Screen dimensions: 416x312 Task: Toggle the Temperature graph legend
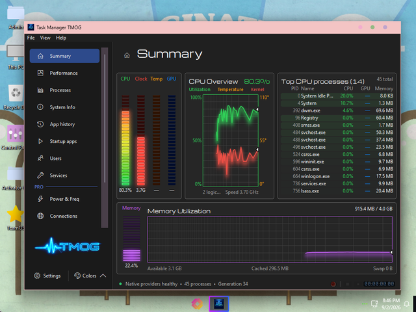click(x=230, y=90)
